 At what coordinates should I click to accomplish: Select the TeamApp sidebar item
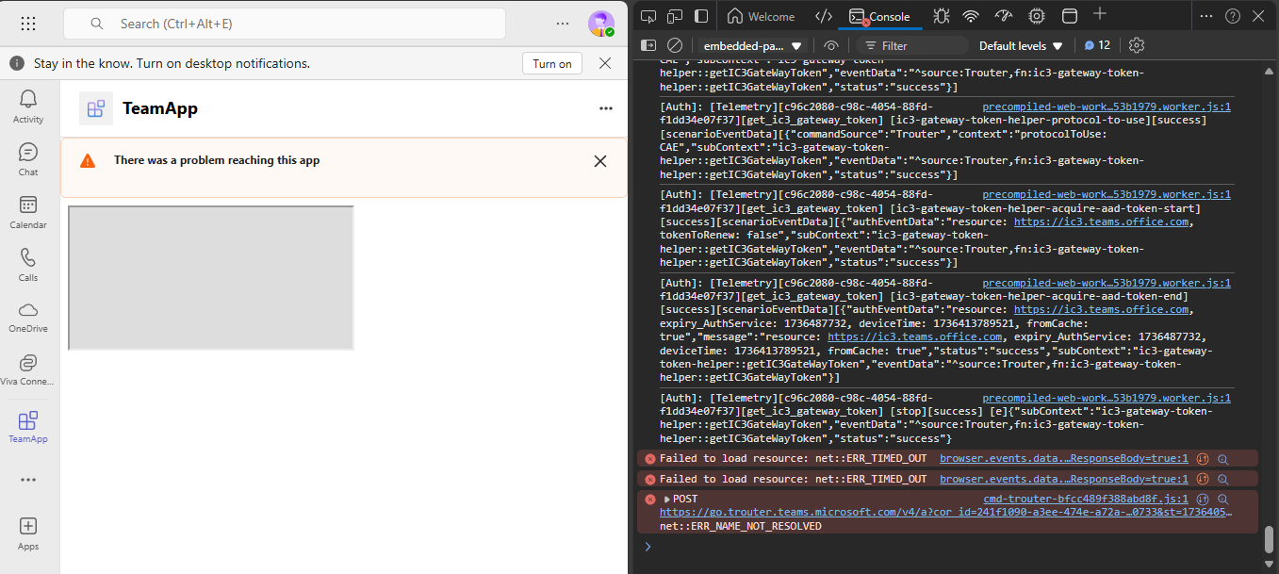(28, 427)
